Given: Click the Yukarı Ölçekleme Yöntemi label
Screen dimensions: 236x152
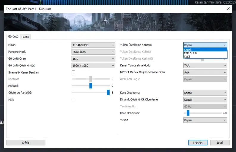Looking at the screenshot, I should click(x=136, y=45).
